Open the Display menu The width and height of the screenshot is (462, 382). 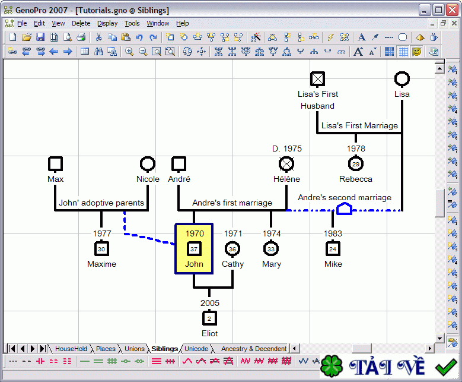(x=107, y=23)
